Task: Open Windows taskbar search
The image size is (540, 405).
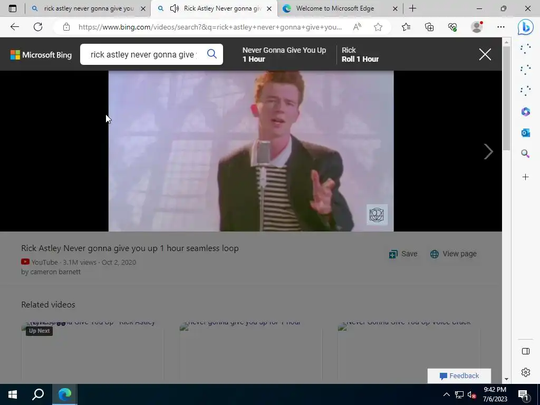Action: [x=38, y=394]
